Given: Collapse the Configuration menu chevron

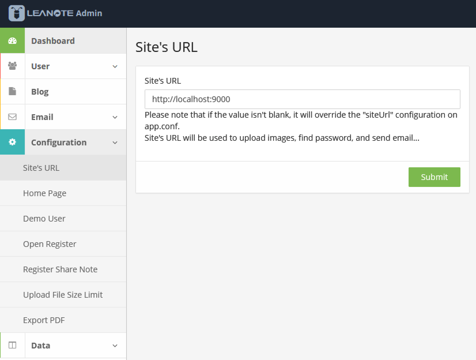Looking at the screenshot, I should (x=115, y=143).
